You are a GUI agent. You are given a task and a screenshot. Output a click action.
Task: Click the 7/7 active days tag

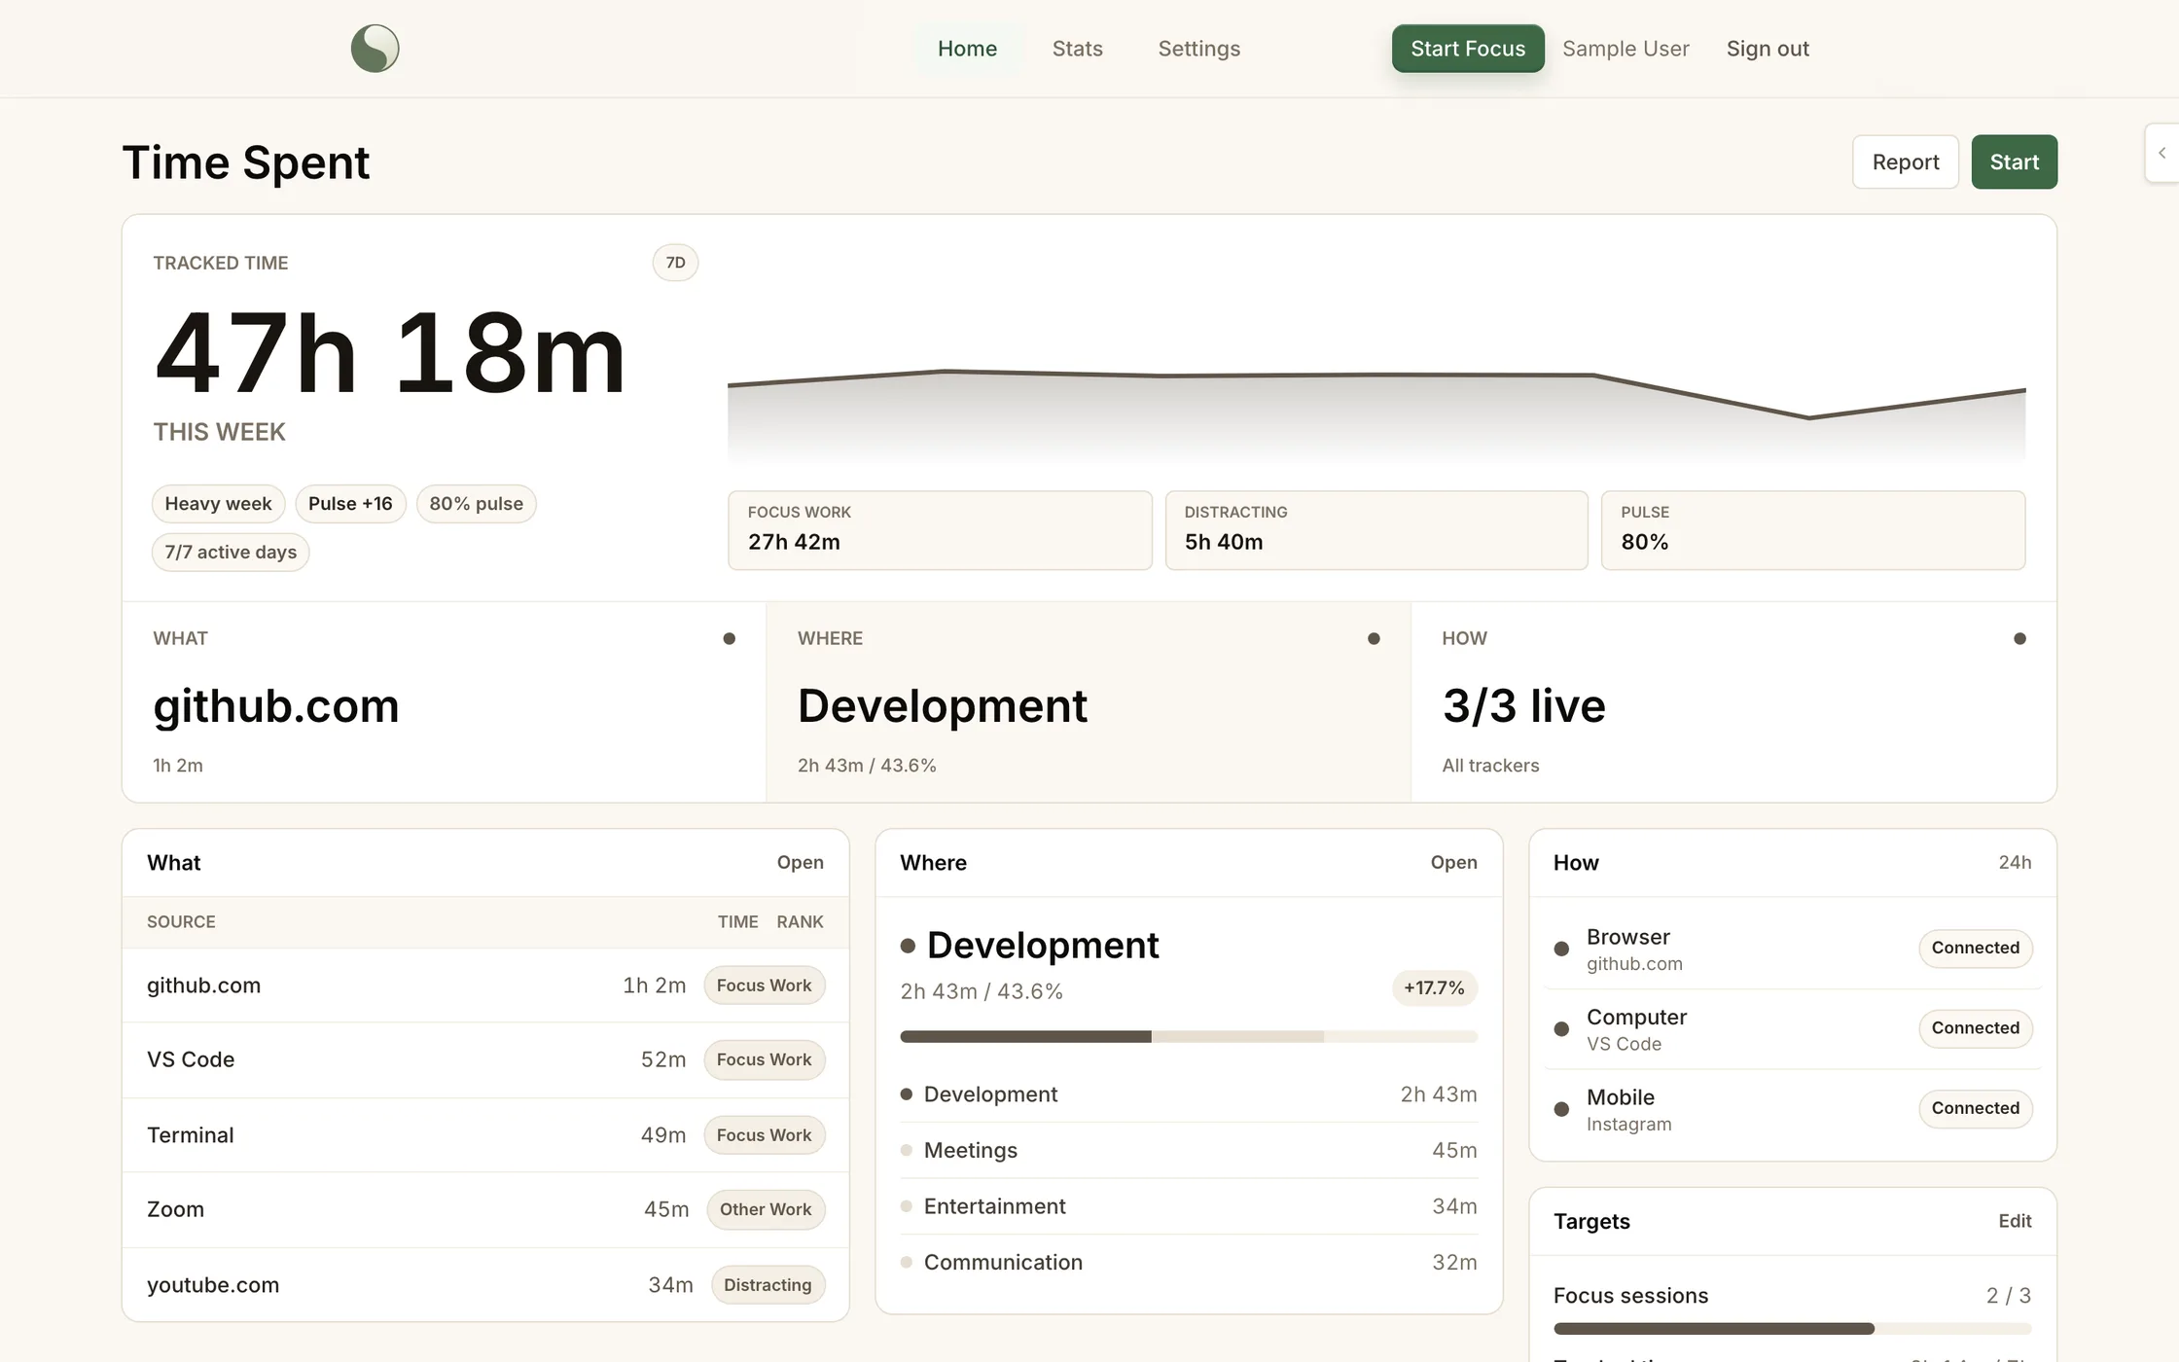(231, 553)
